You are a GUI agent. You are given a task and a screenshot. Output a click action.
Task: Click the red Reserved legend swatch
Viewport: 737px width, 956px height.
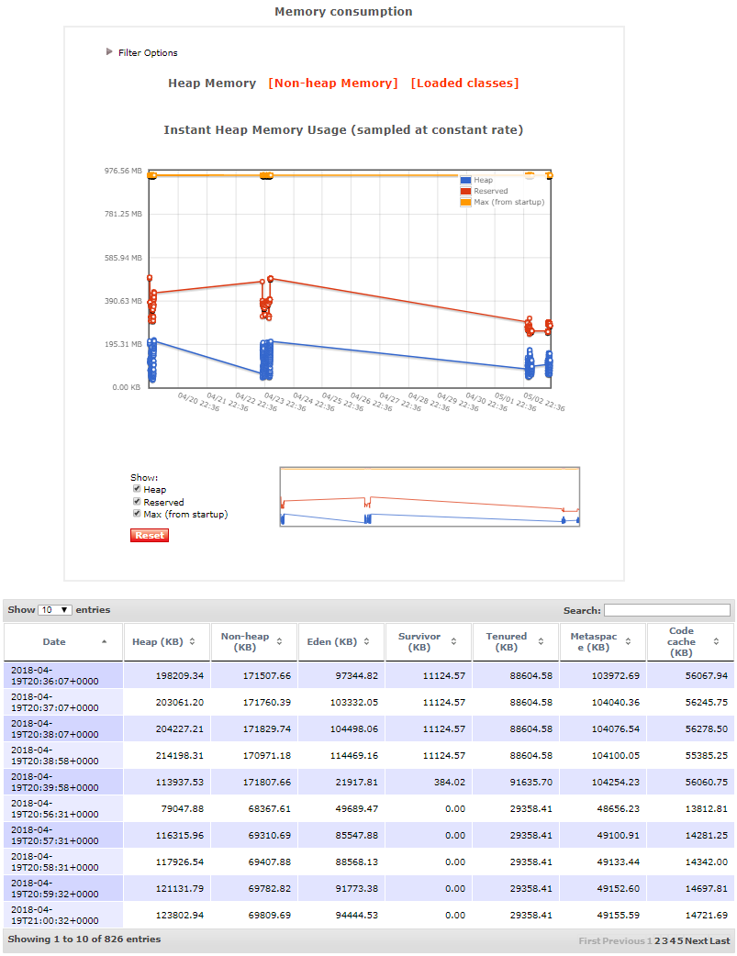click(x=465, y=191)
